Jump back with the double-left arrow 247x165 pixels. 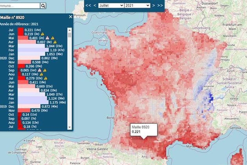[88, 5]
